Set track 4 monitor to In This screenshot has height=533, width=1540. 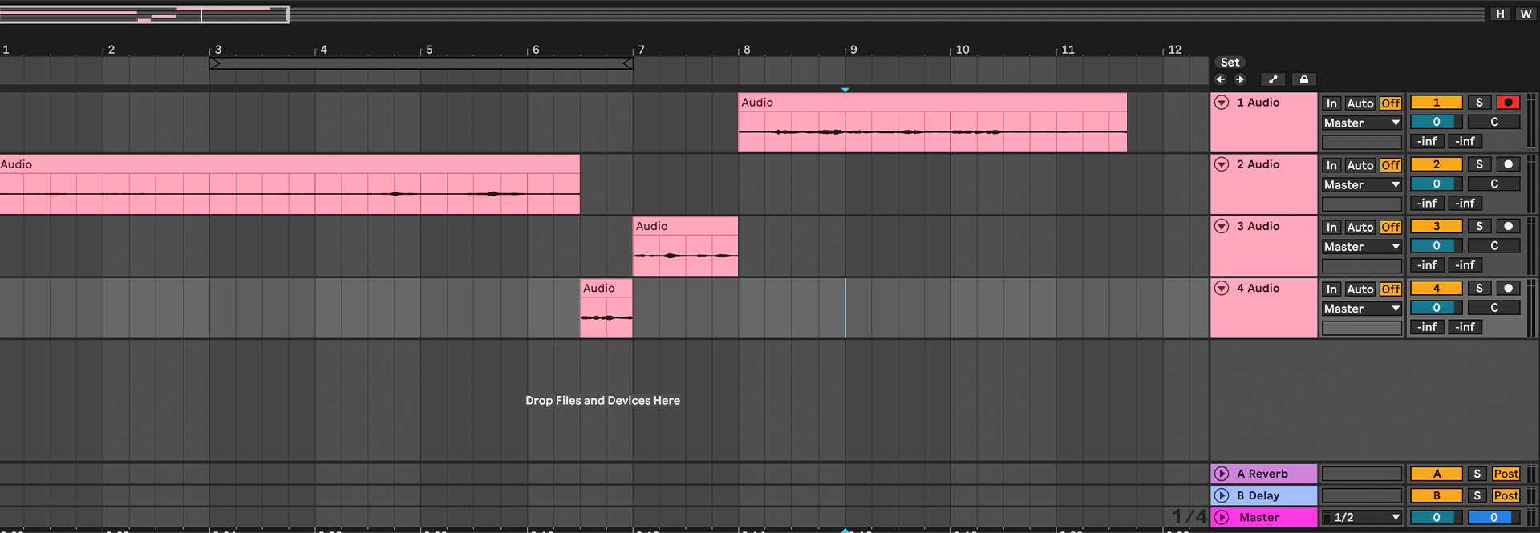(x=1331, y=289)
